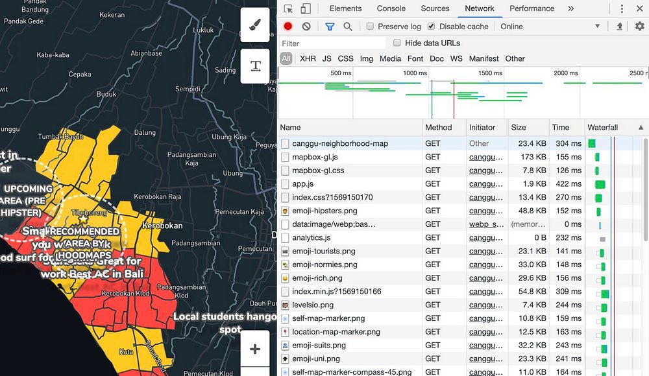The width and height of the screenshot is (649, 376).
Task: Open DevTools three-dot options menu
Action: (622, 8)
